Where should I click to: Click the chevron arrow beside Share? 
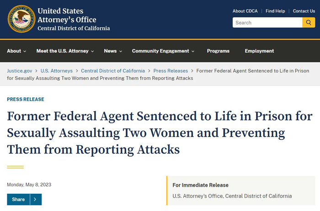click(36, 199)
